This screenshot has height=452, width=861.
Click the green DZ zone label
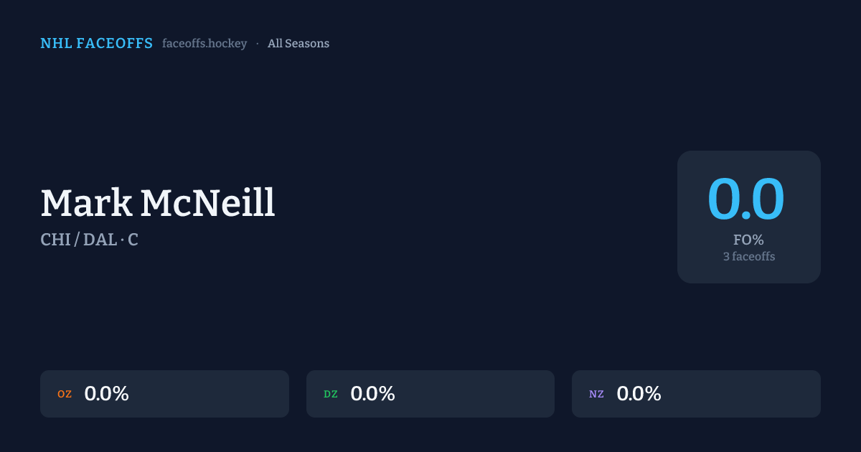(331, 394)
